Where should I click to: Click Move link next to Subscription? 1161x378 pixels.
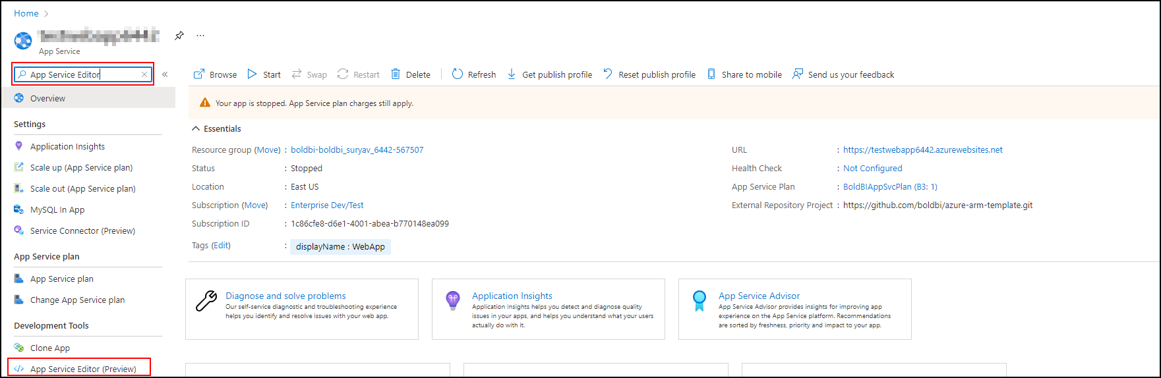click(x=255, y=205)
